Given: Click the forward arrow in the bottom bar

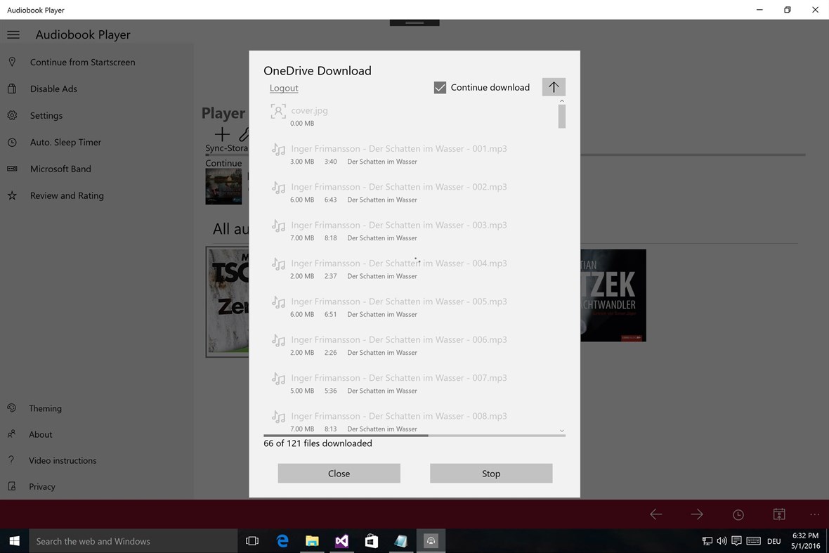Looking at the screenshot, I should (x=697, y=514).
